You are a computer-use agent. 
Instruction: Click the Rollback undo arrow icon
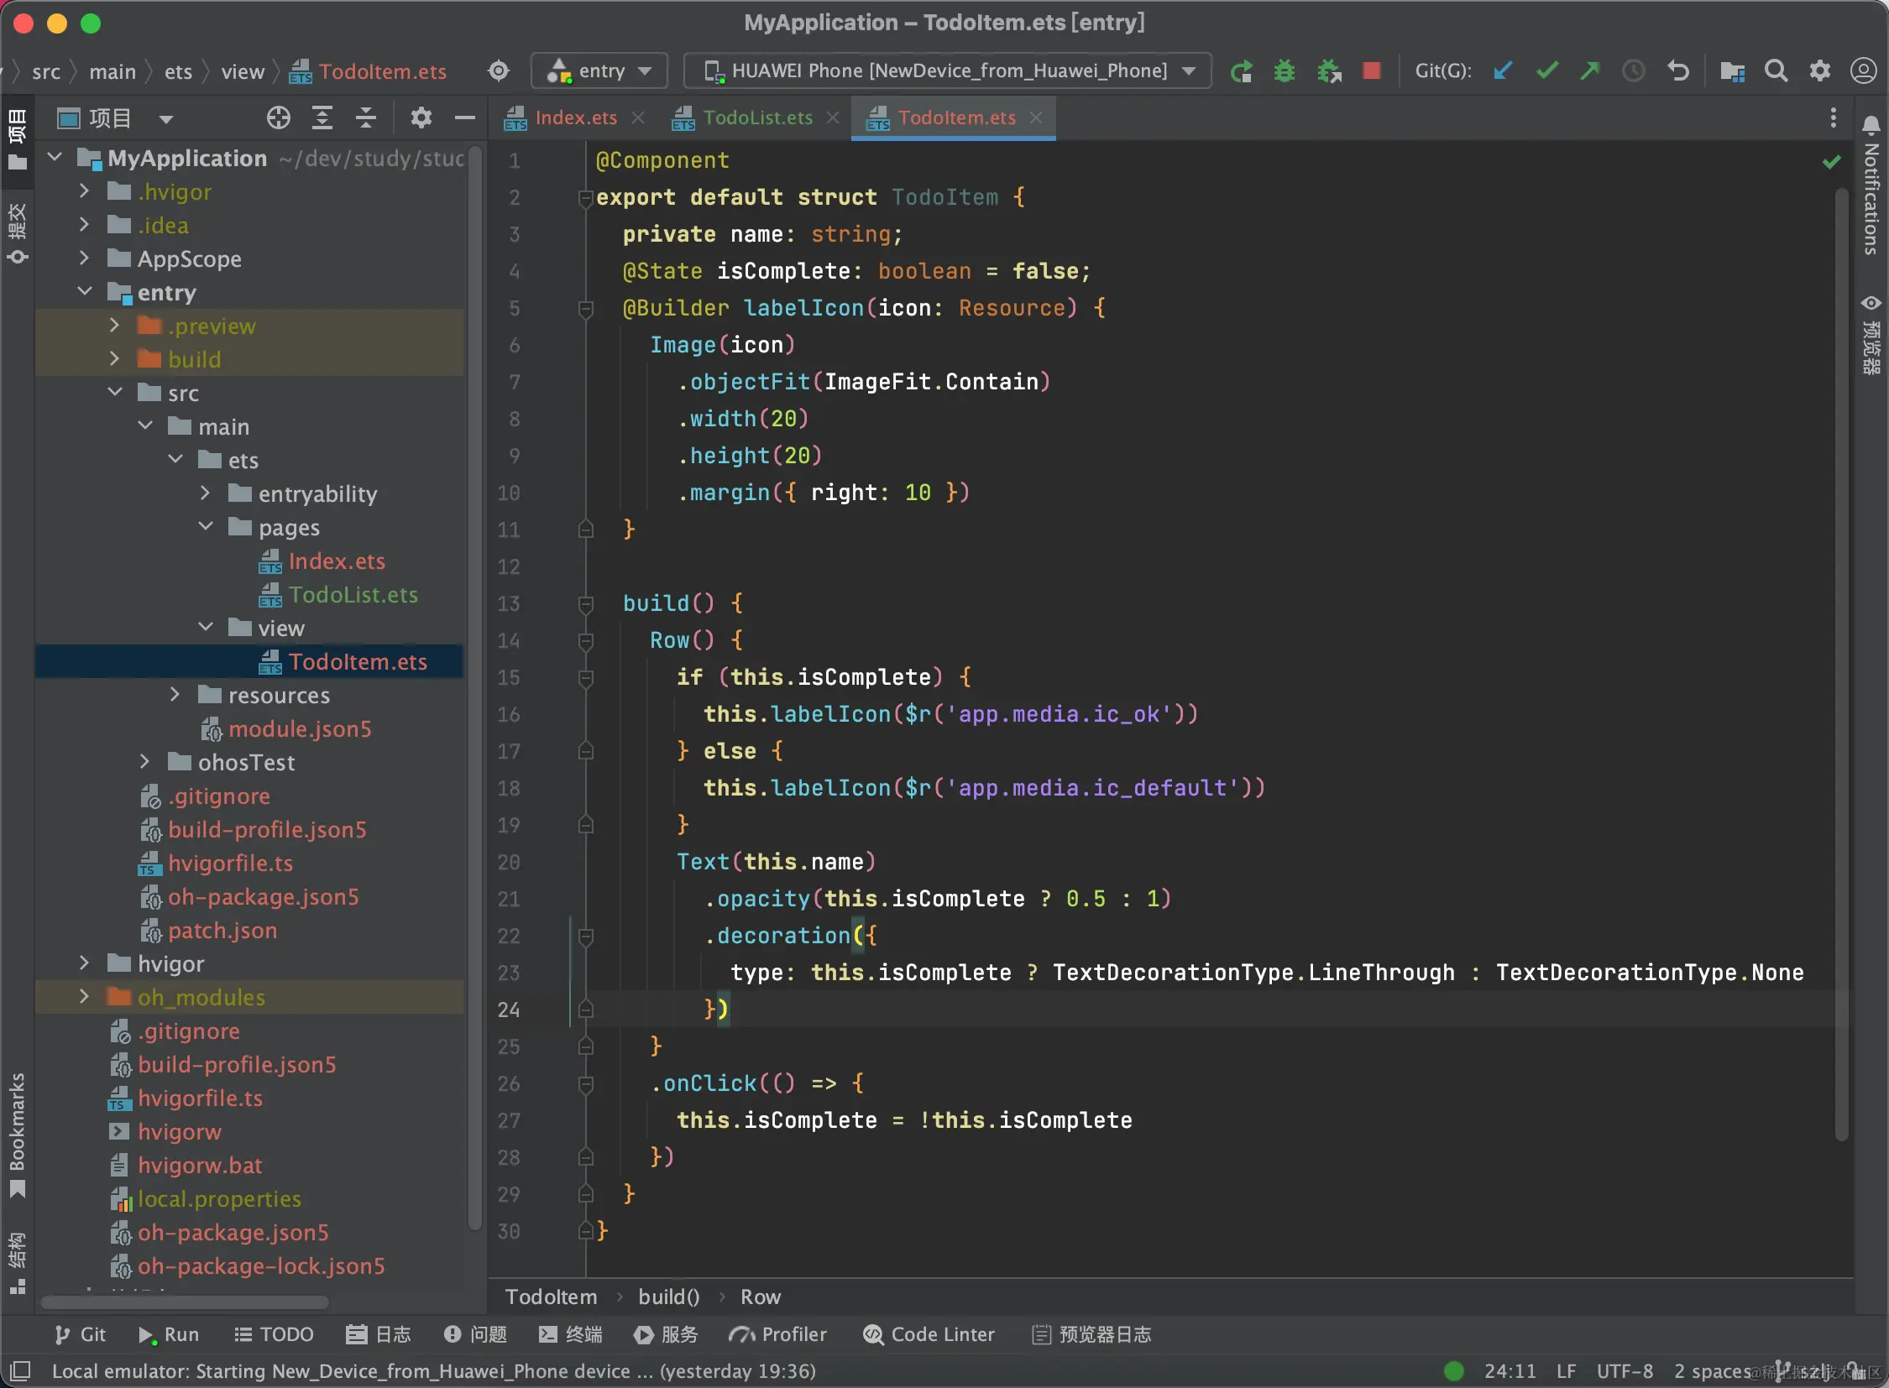pos(1678,71)
